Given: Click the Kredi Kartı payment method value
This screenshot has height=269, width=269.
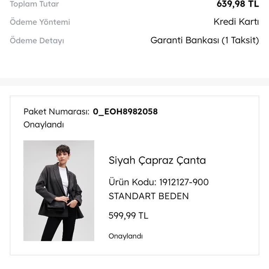Looking at the screenshot, I should 236,22.
